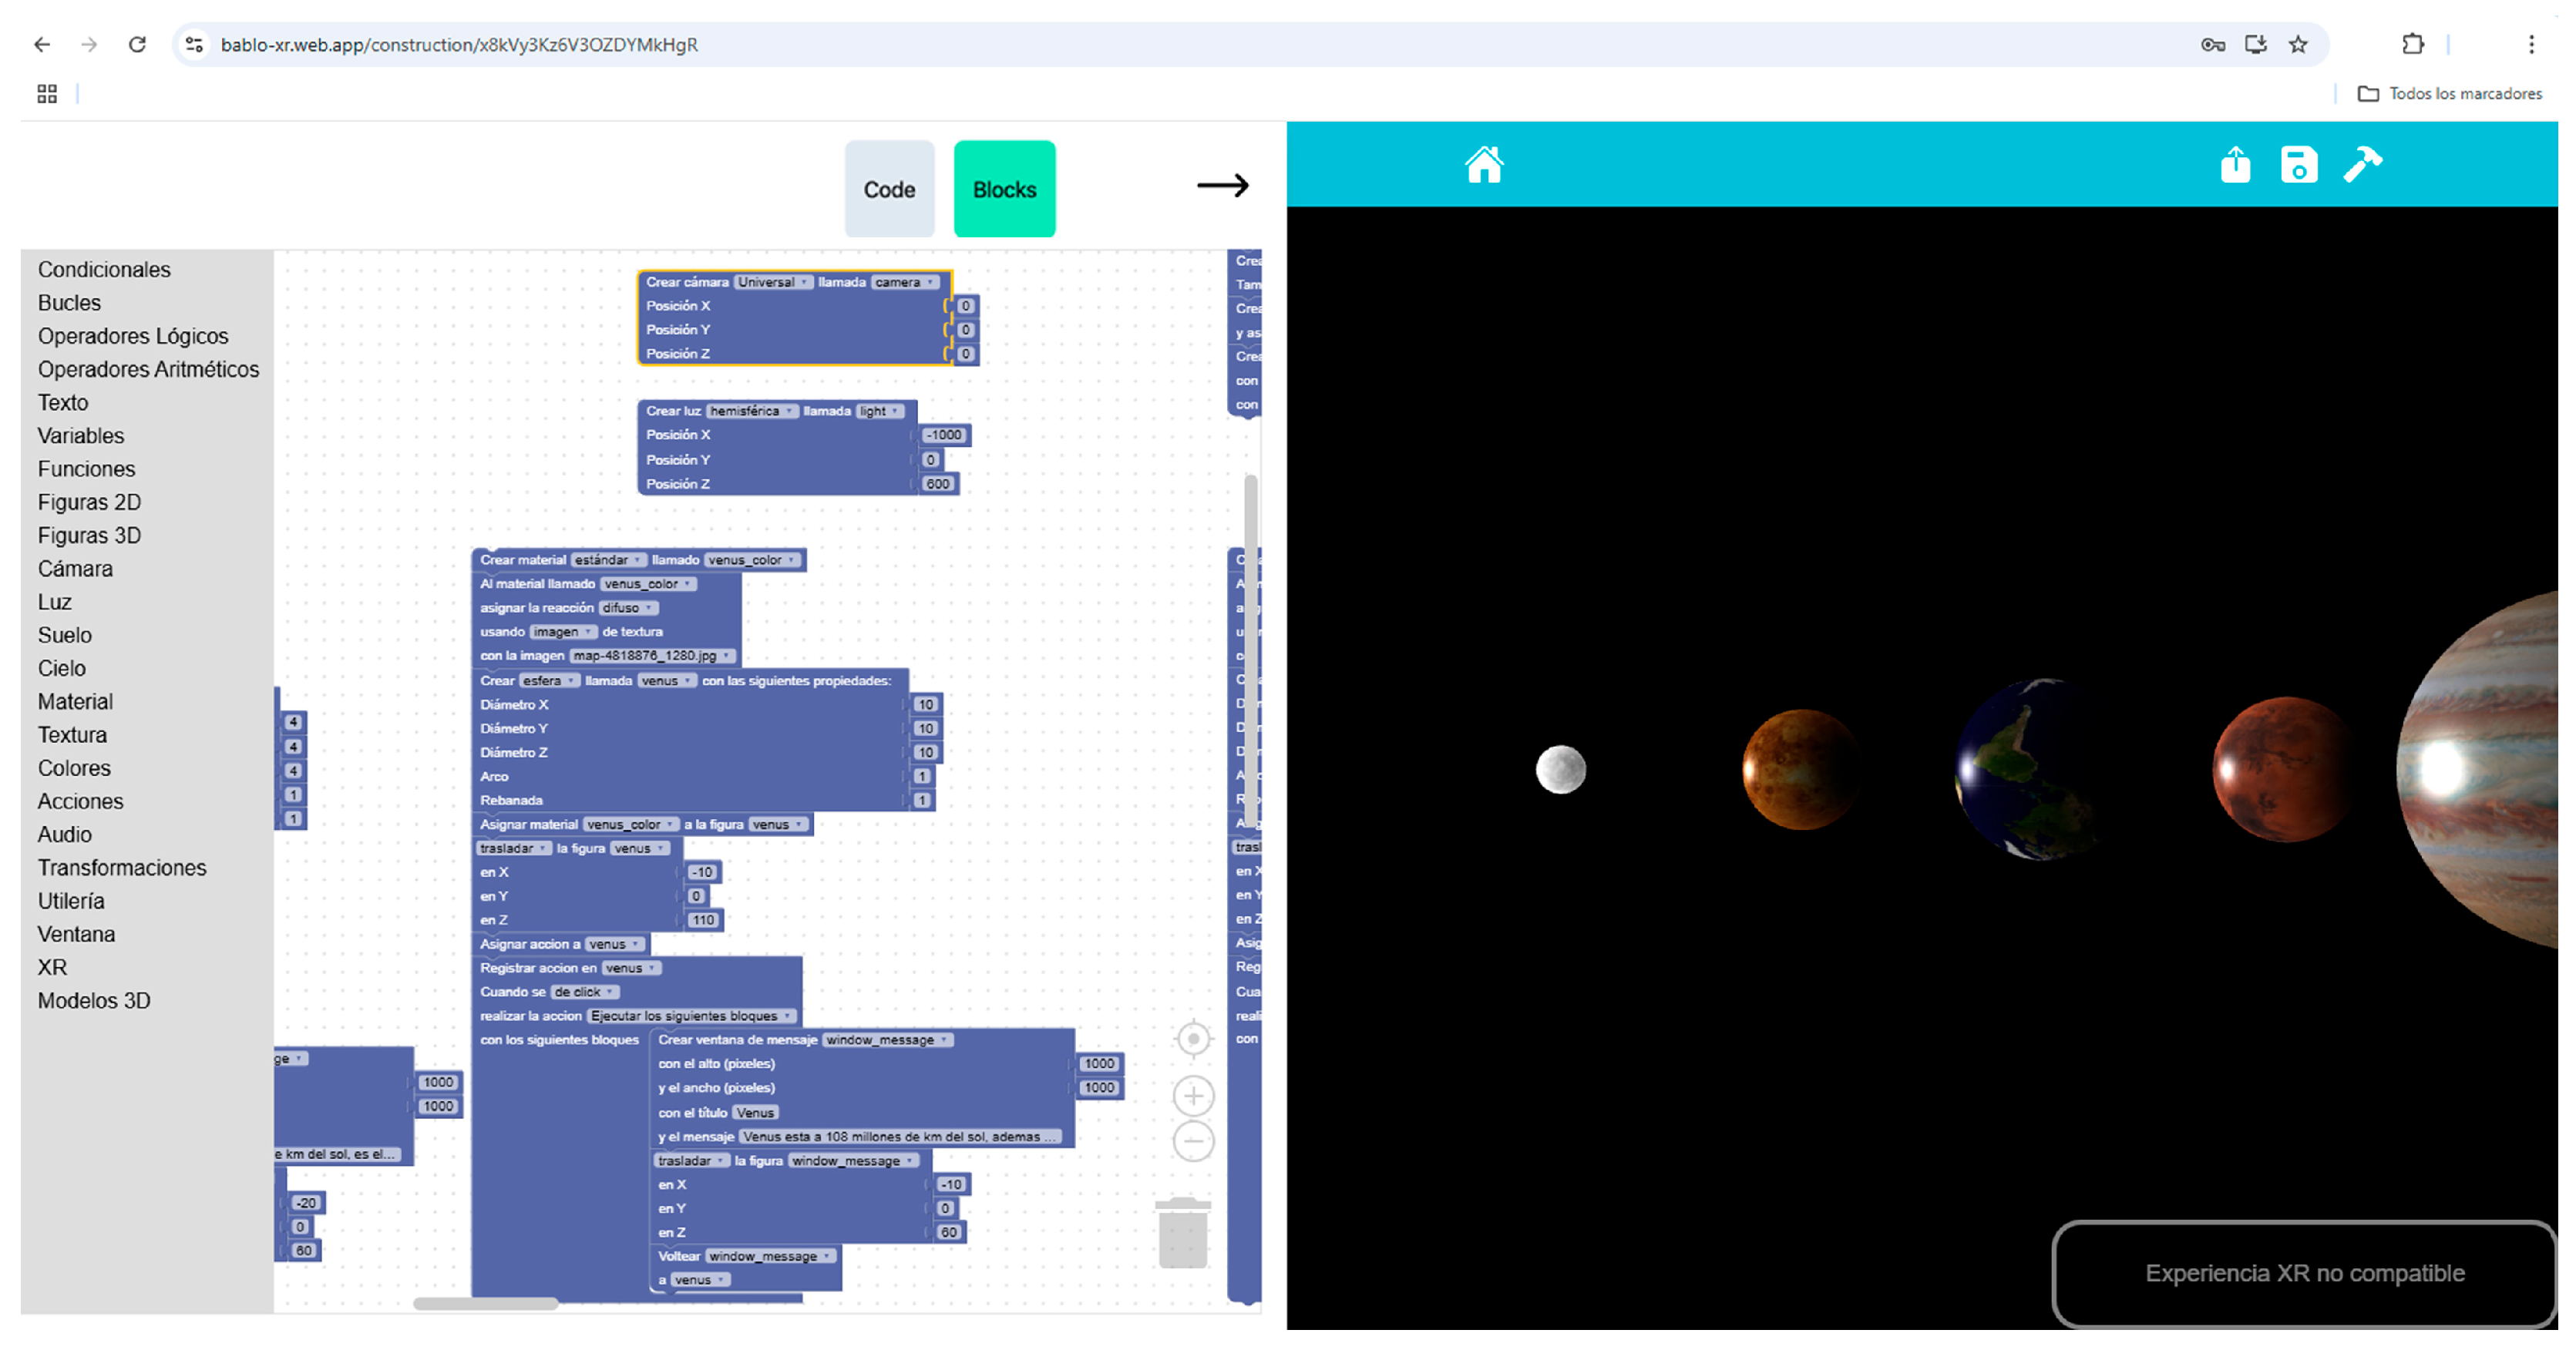Open the Audio category
Image resolution: width=2576 pixels, height=1350 pixels.
pyautogui.click(x=64, y=835)
